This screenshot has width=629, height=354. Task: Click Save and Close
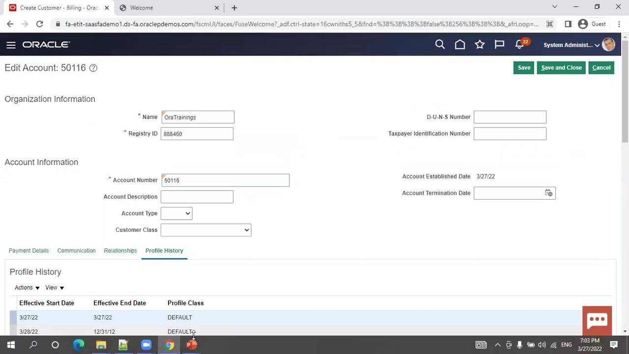point(561,68)
